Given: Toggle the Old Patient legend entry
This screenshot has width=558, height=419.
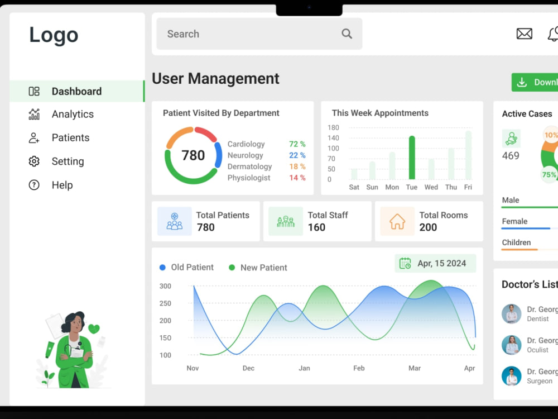Looking at the screenshot, I should (186, 267).
